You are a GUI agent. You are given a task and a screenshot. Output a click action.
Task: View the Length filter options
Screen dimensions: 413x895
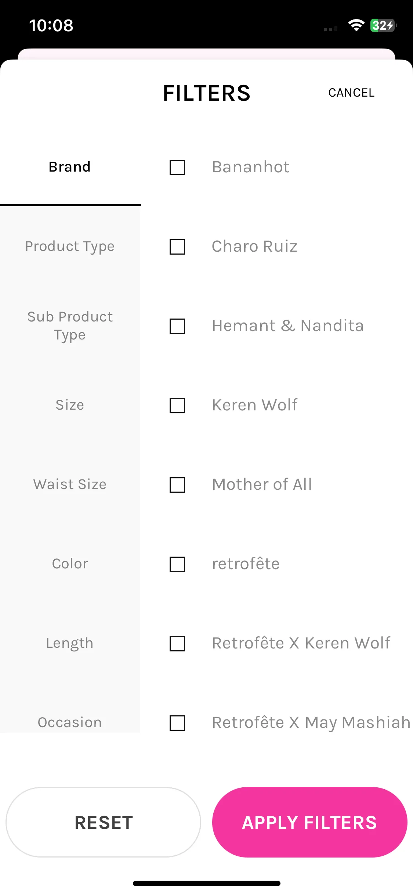tap(70, 643)
